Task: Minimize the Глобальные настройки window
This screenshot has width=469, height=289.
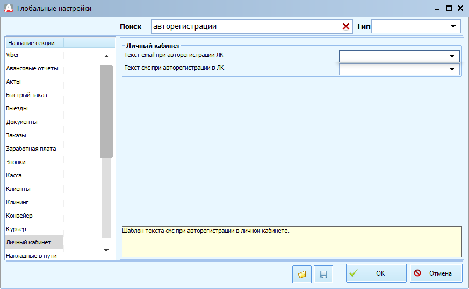Action: coord(437,9)
